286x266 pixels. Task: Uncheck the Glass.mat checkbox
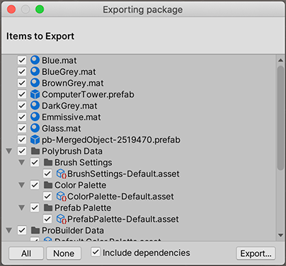pos(22,128)
